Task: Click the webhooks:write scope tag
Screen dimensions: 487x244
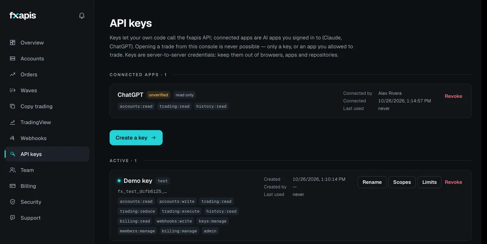Action: pyautogui.click(x=175, y=221)
